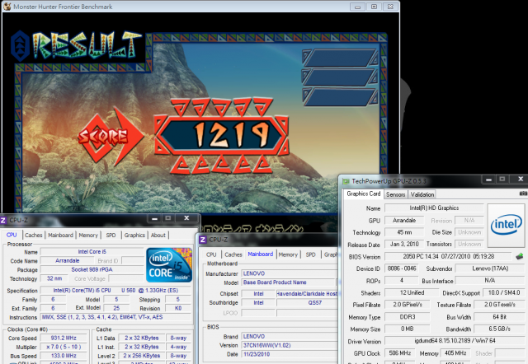Open the About tab in left CPU-Z
The height and width of the screenshot is (364, 528).
click(158, 236)
